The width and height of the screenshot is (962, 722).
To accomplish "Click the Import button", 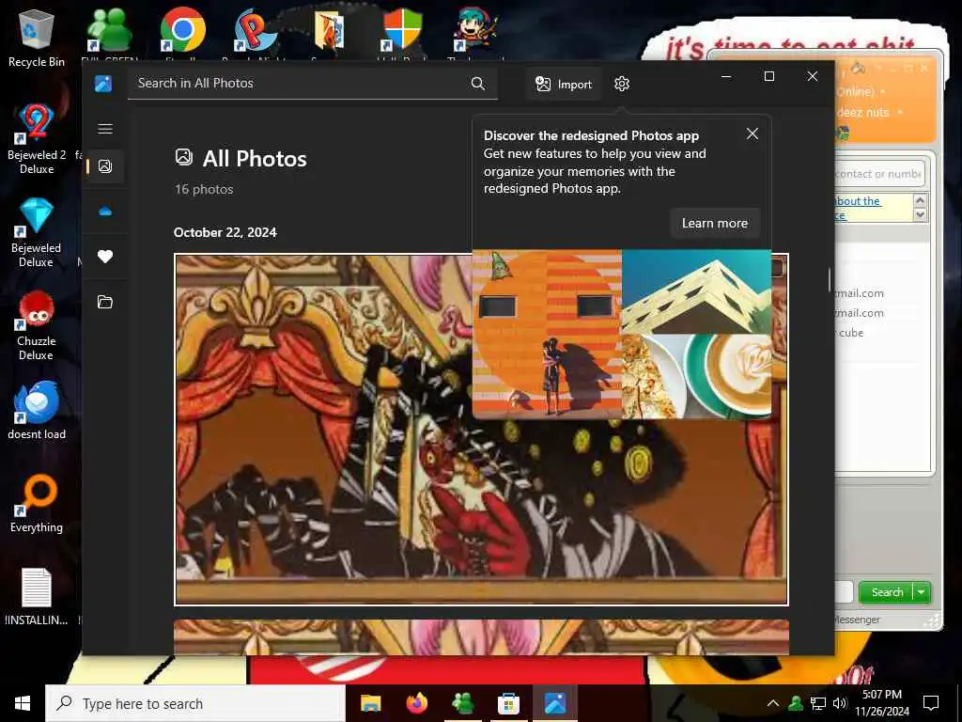I will (564, 84).
